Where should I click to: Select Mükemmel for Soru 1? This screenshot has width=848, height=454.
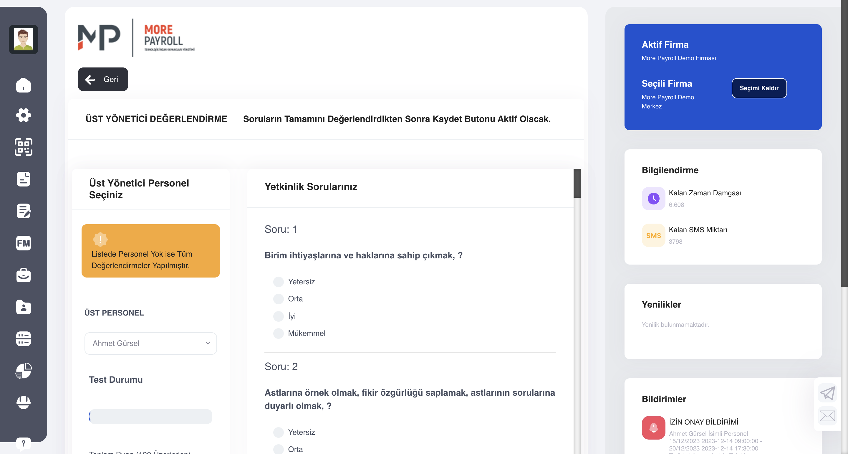279,333
